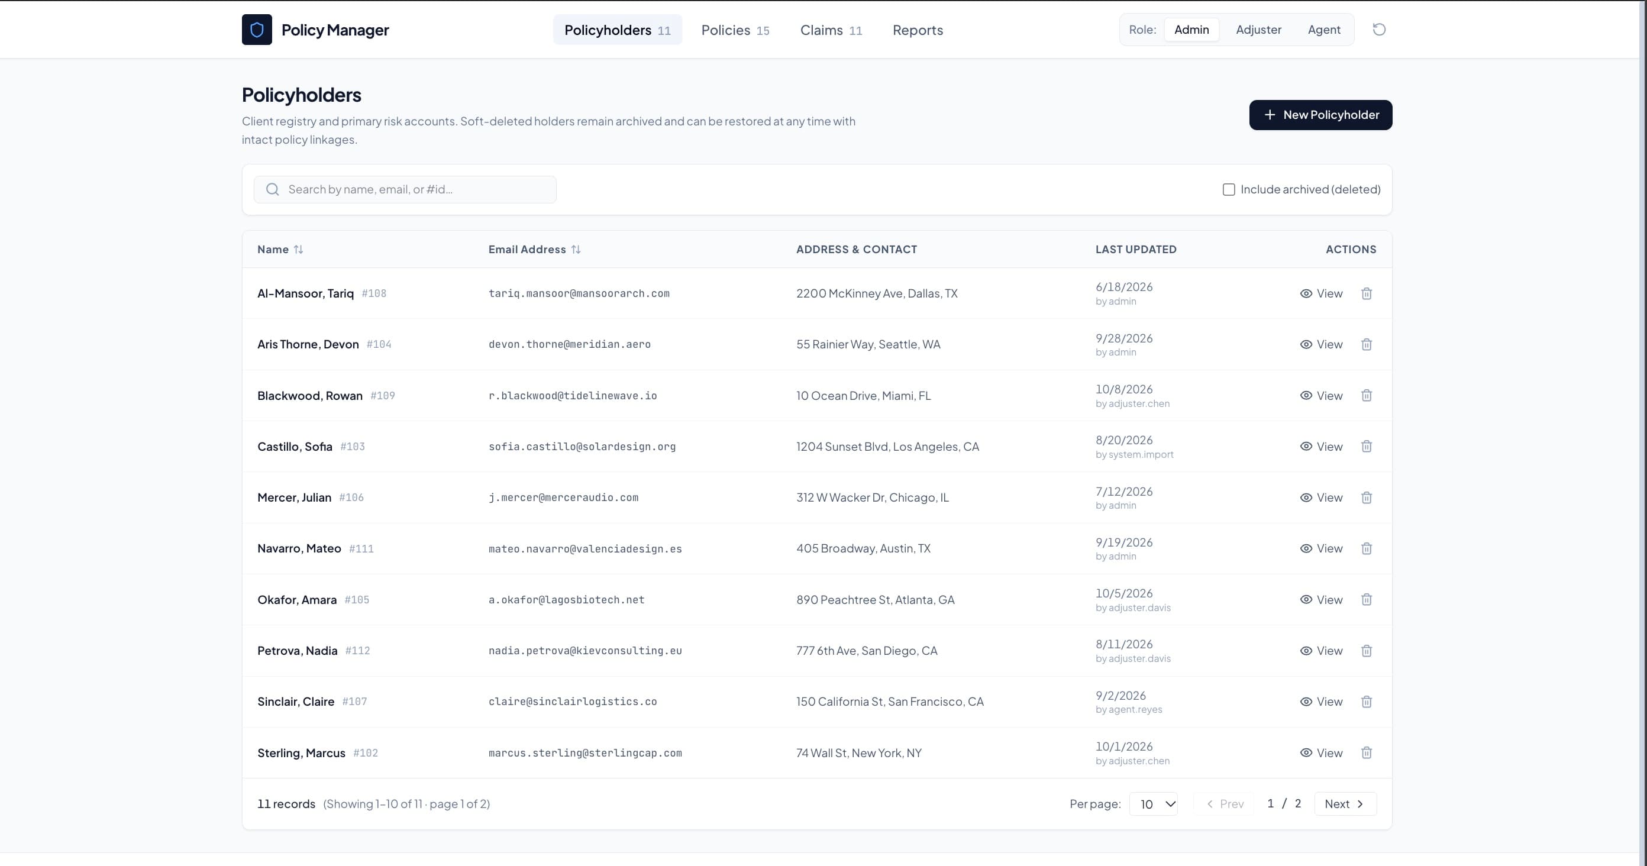Viewport: 1647px width, 866px height.
Task: Click New Policyholder button
Action: tap(1320, 115)
